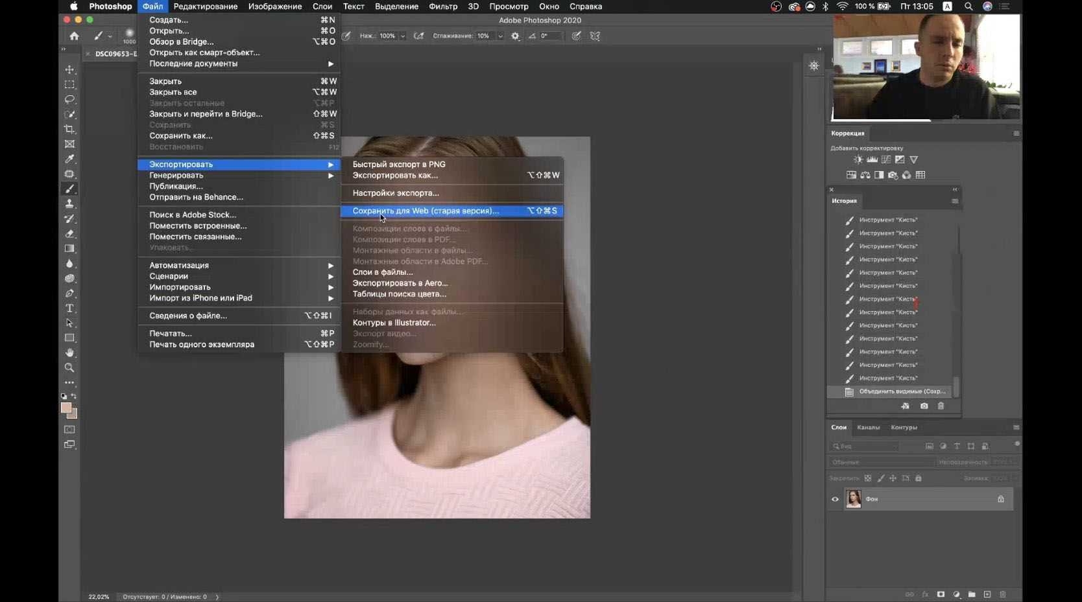Open the History panel options menu
The height and width of the screenshot is (602, 1082).
[955, 201]
